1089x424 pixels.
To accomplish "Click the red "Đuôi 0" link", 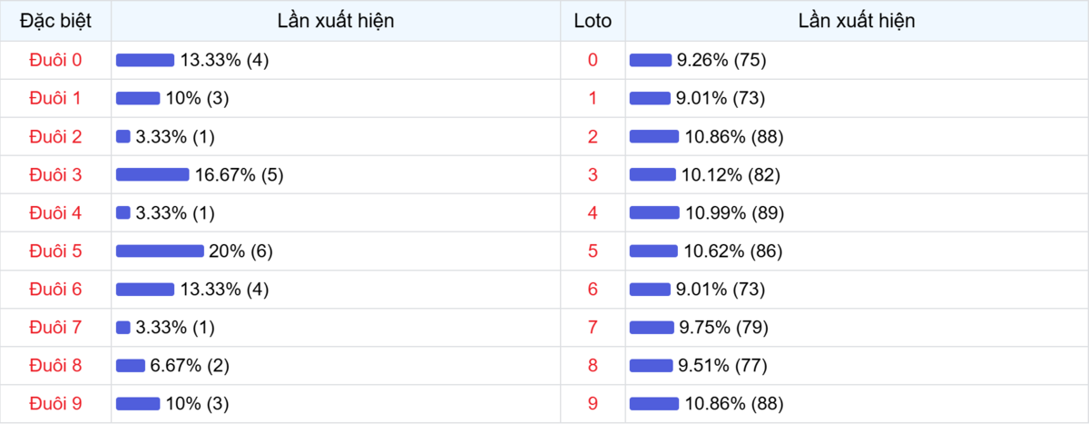I will click(x=55, y=60).
